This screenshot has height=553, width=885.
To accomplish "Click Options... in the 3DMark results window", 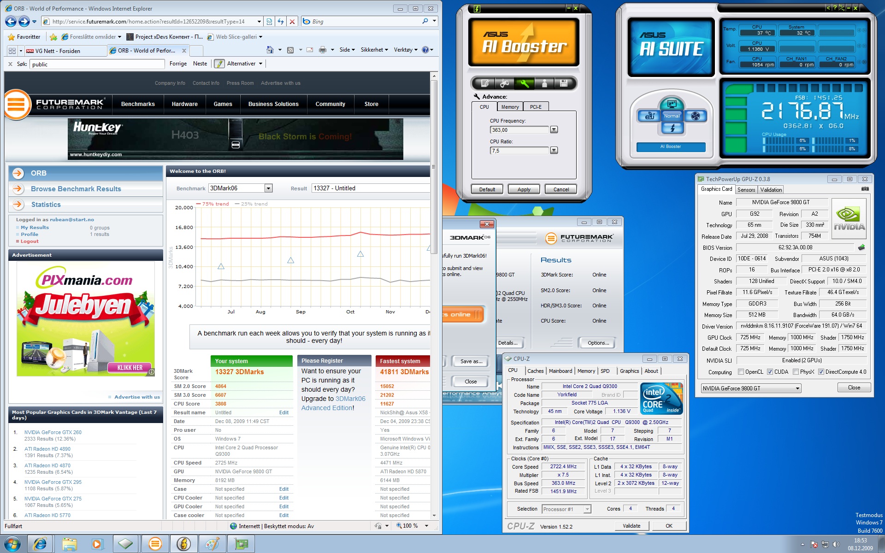I will (598, 343).
